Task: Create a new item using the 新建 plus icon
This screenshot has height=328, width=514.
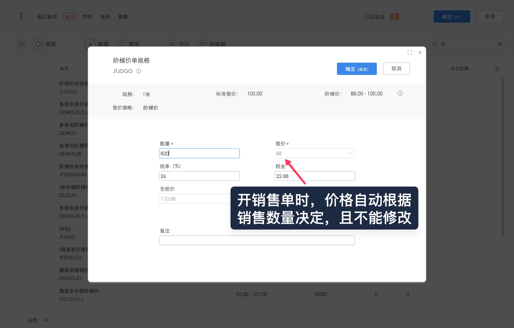Action: point(90,44)
